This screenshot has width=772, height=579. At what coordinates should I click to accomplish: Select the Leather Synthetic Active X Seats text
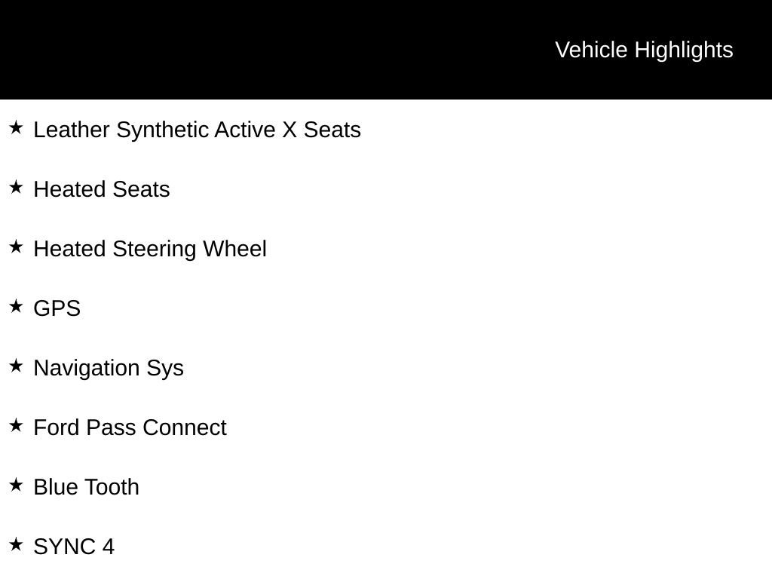pyautogui.click(x=197, y=130)
